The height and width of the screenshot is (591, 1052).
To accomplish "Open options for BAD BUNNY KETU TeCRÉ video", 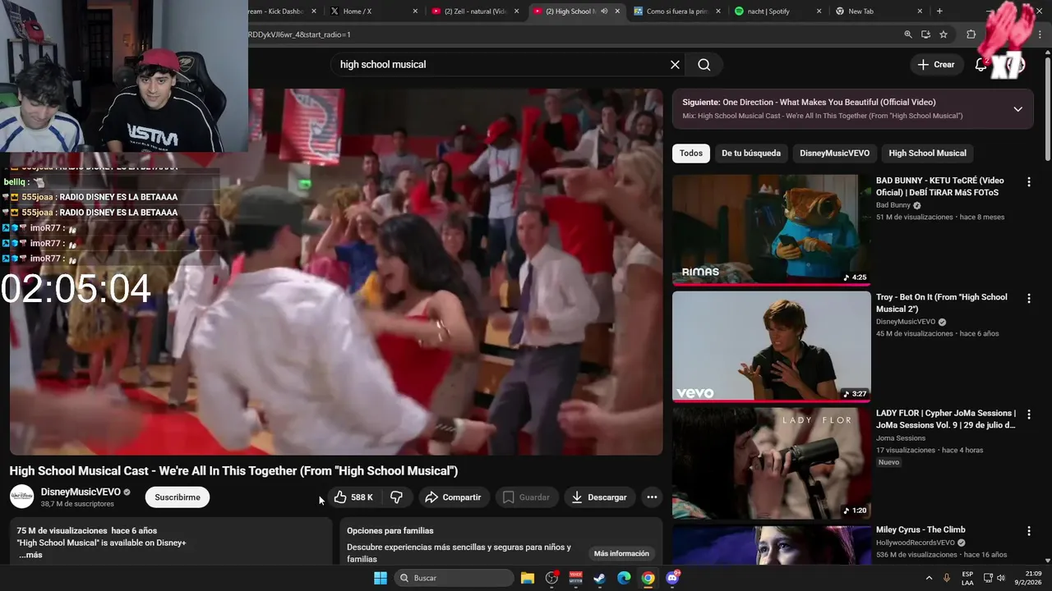I will pos(1029,181).
